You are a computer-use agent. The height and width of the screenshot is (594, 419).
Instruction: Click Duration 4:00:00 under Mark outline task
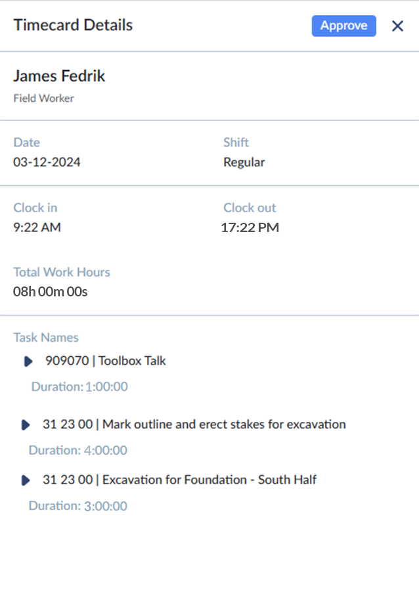click(78, 450)
